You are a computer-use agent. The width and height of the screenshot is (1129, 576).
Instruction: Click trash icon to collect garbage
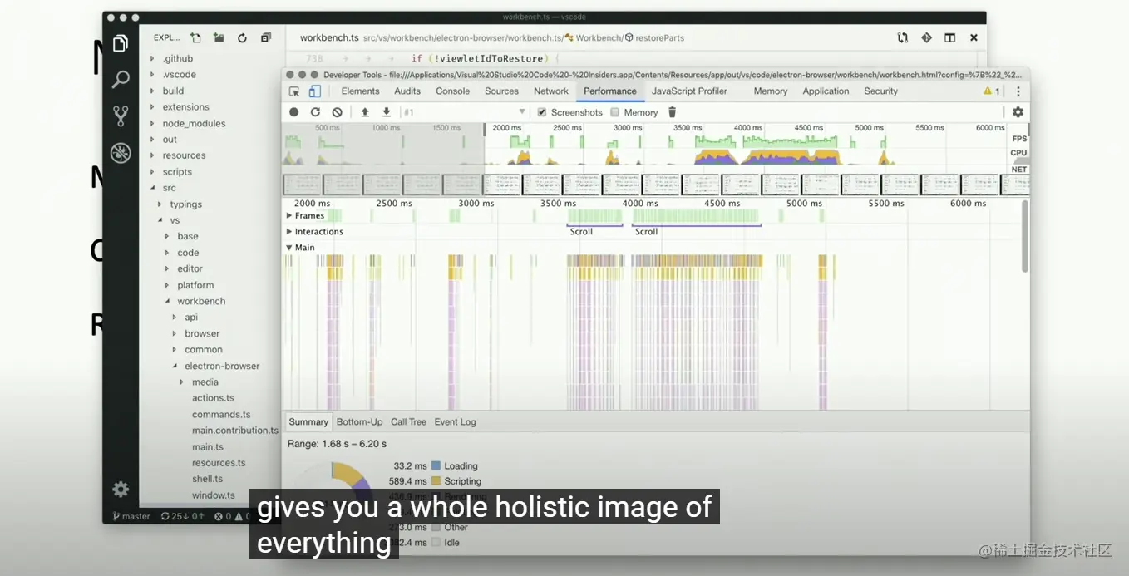coord(673,112)
